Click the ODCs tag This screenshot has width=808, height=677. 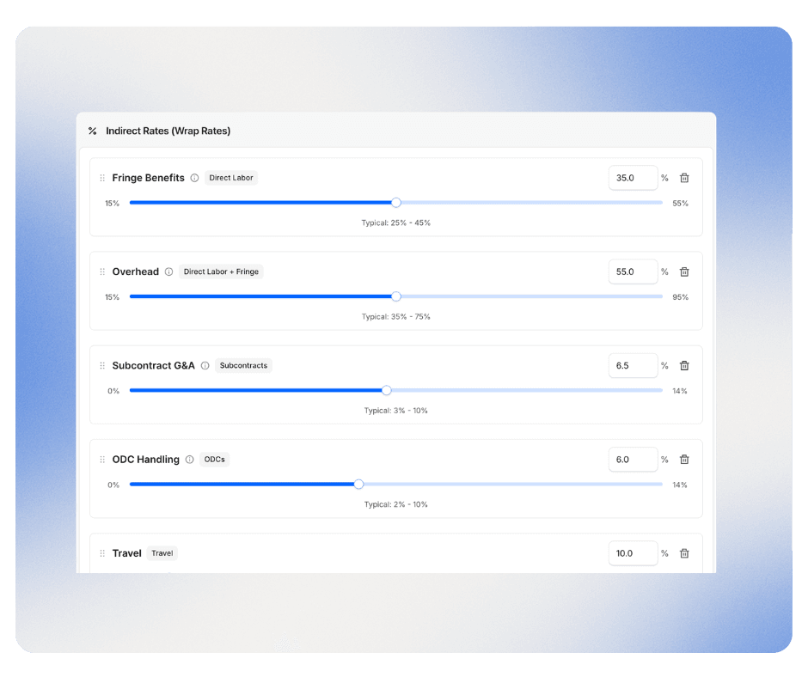point(214,459)
